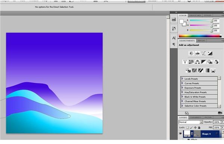Open the Fill slider arrow
Image resolution: width=224 pixels, height=144 pixels.
pos(222,128)
